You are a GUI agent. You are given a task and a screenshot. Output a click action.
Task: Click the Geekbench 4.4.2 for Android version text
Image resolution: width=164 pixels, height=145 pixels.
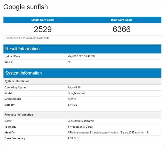coord(27,38)
